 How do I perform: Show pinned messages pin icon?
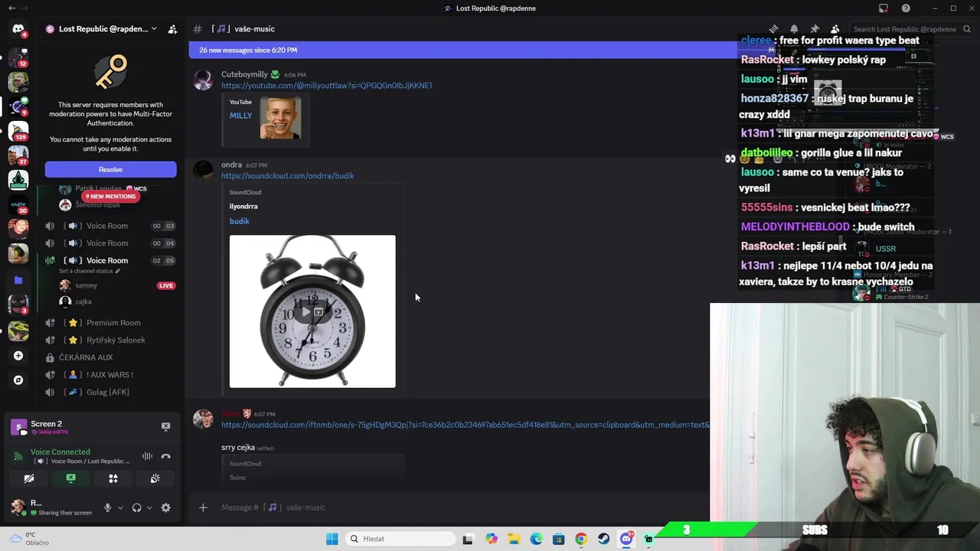point(815,29)
